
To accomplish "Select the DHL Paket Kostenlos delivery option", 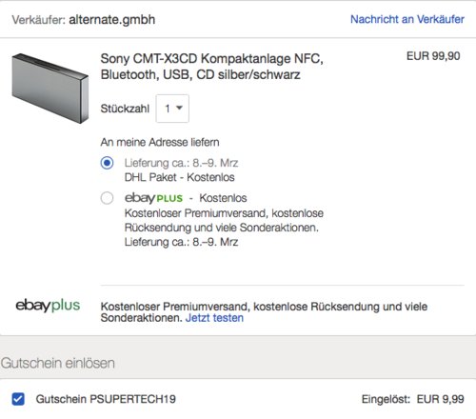I will (107, 163).
